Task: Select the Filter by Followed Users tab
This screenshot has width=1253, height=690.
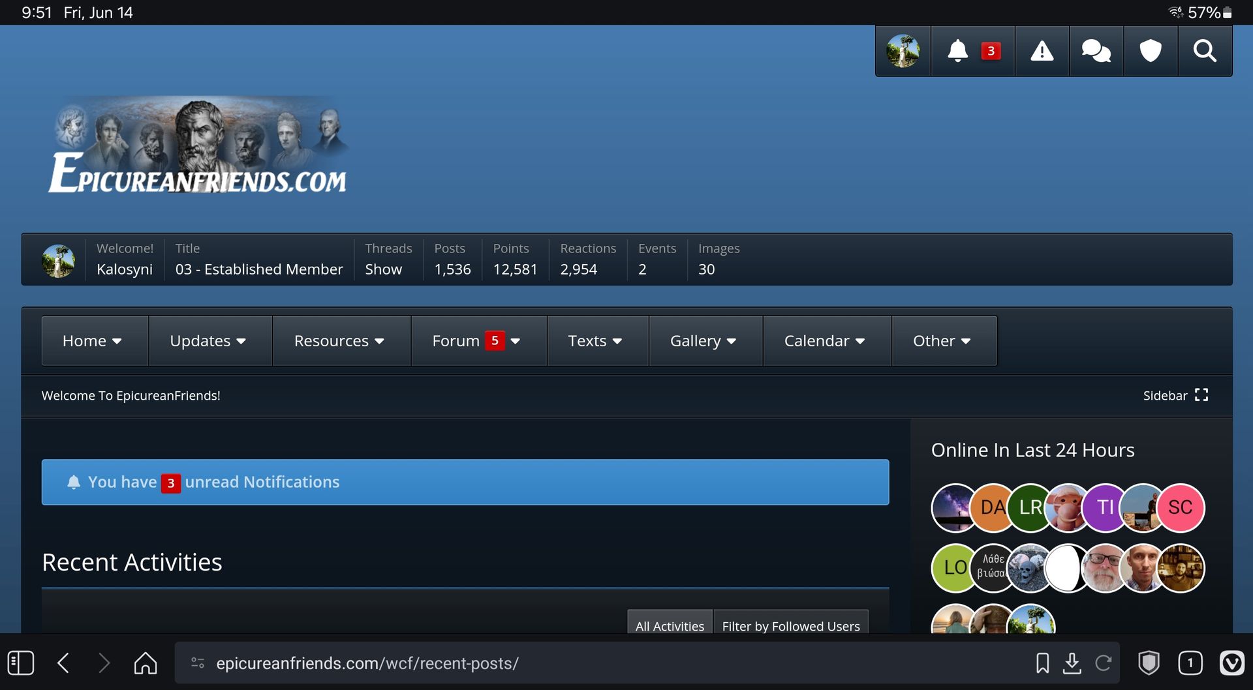Action: pos(790,625)
